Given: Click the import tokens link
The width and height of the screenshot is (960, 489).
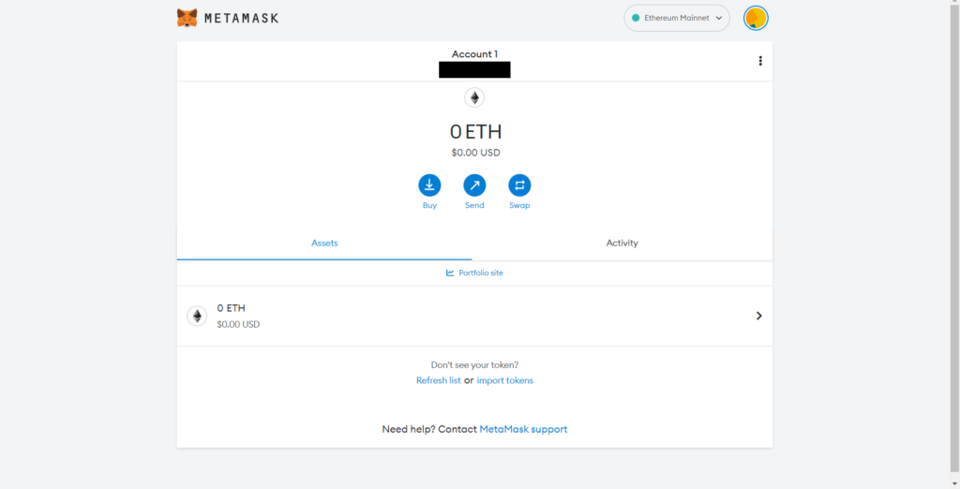Looking at the screenshot, I should coord(505,380).
